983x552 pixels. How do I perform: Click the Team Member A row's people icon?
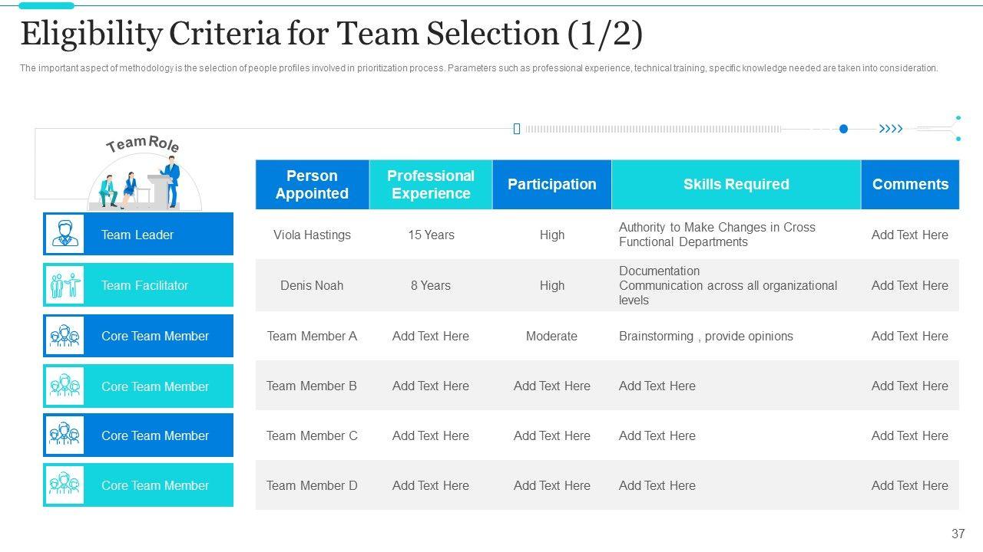65,336
